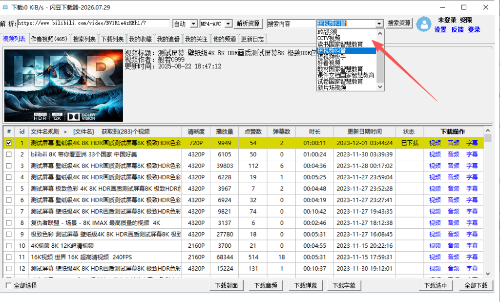Tick the checkbox for 16K视频 row 11

click(x=9, y=257)
